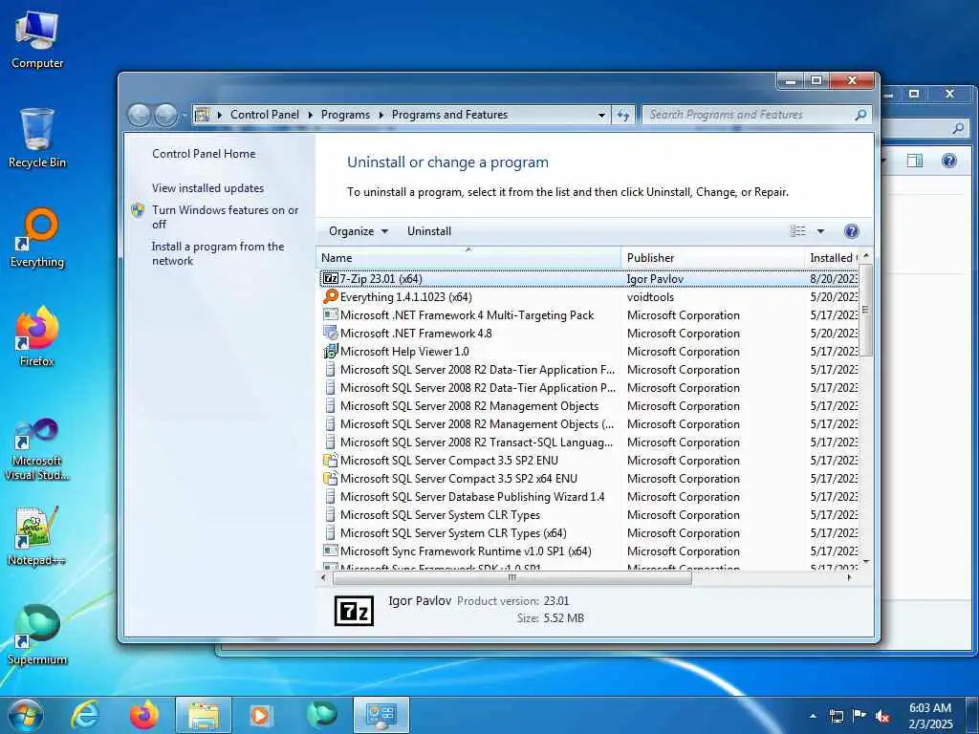Open the help question mark in Programs toolbar
This screenshot has height=734, width=979.
tap(851, 231)
